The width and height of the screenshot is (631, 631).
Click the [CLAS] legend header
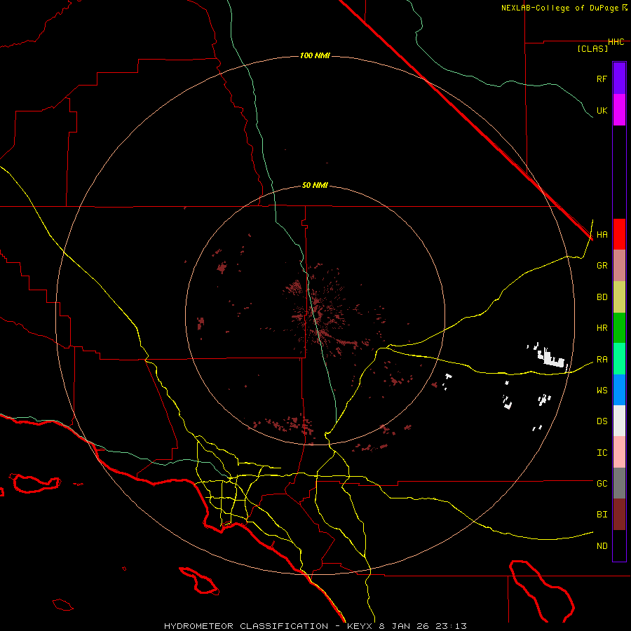592,48
